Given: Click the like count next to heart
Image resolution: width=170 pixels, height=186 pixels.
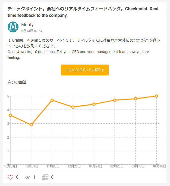Looking at the screenshot, I should point(17,177).
